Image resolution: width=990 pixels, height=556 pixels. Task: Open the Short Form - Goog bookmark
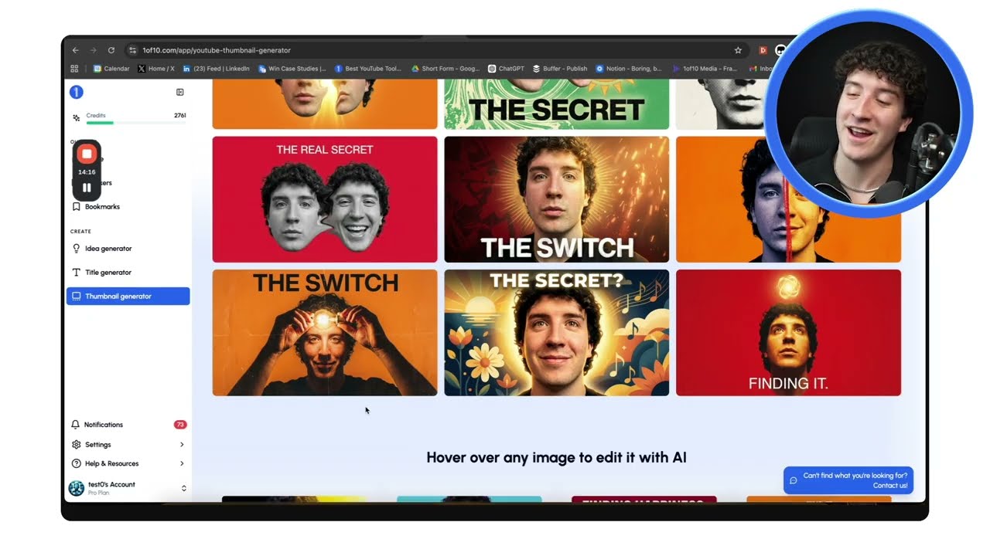(445, 69)
